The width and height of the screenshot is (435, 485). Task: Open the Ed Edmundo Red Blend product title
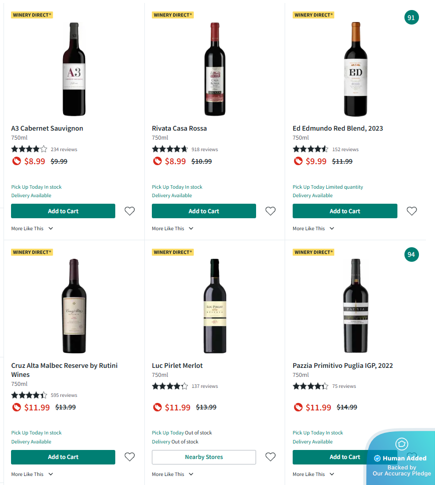click(x=338, y=129)
